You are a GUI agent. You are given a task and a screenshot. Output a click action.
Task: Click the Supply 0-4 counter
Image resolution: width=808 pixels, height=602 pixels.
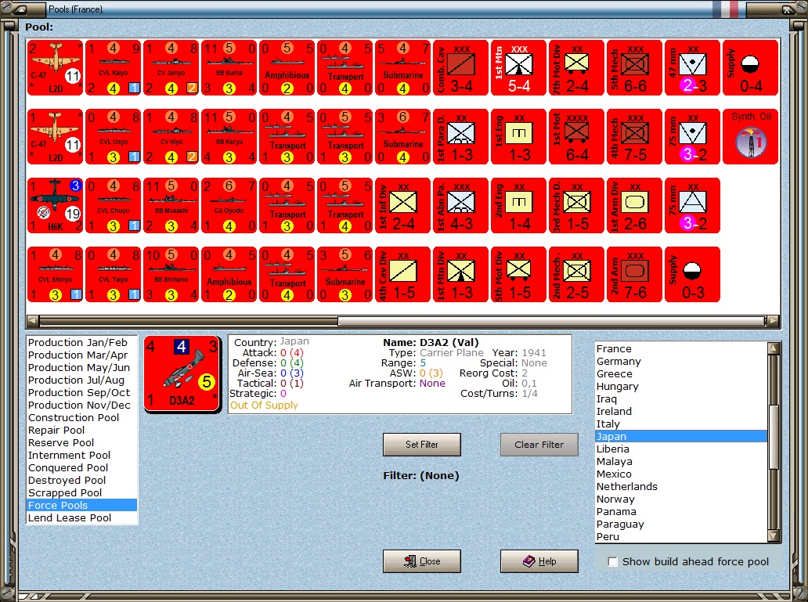coord(751,67)
